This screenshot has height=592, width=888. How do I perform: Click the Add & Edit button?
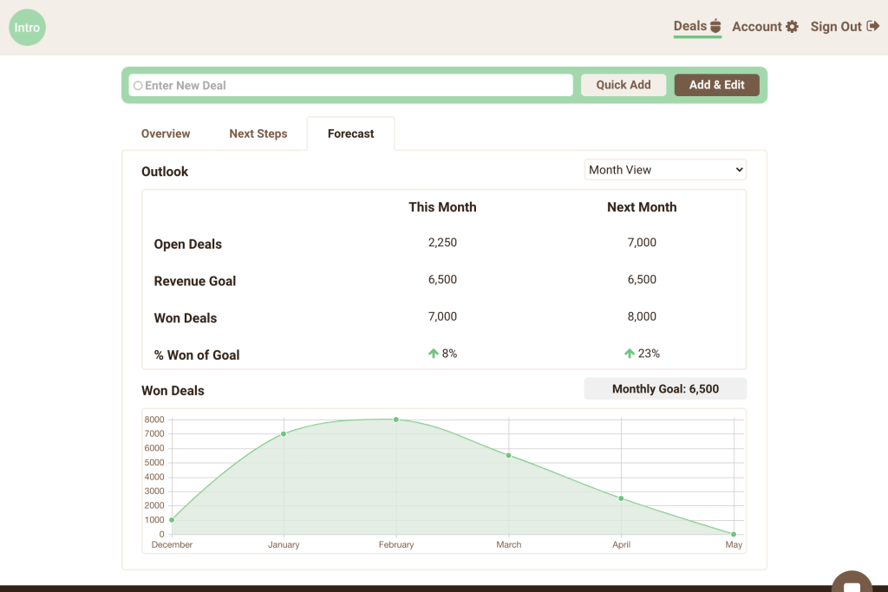[x=717, y=85]
